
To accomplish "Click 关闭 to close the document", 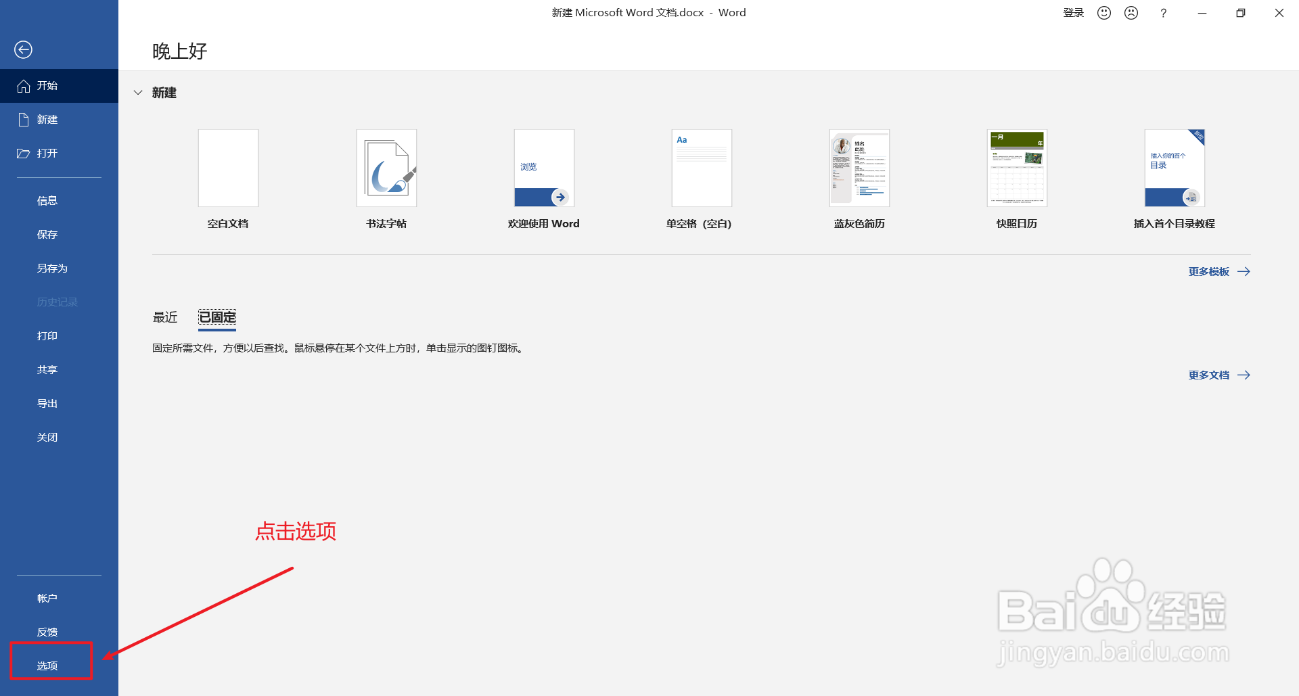I will (59, 438).
